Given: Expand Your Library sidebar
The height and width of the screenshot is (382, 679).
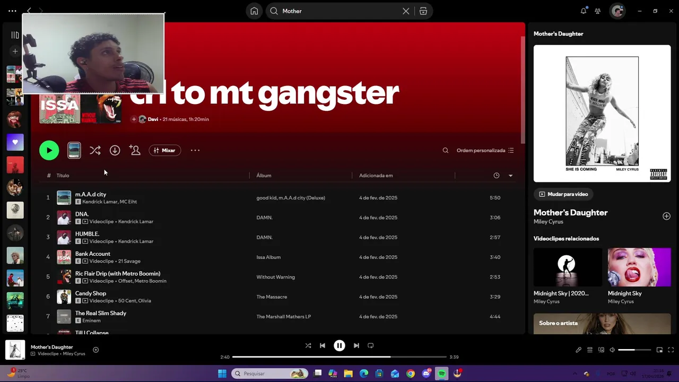Looking at the screenshot, I should 15,35.
